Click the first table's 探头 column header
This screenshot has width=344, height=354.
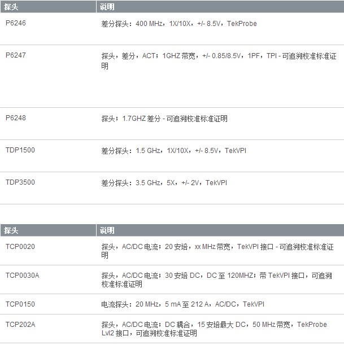coord(12,7)
